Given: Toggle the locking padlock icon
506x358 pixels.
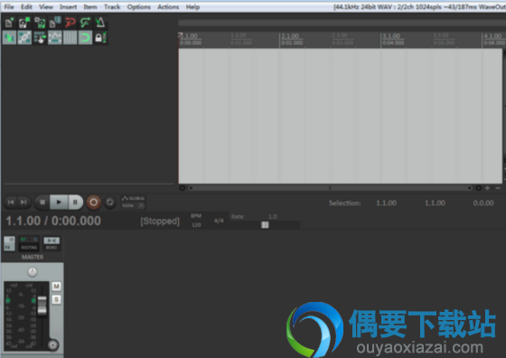Looking at the screenshot, I should point(100,38).
